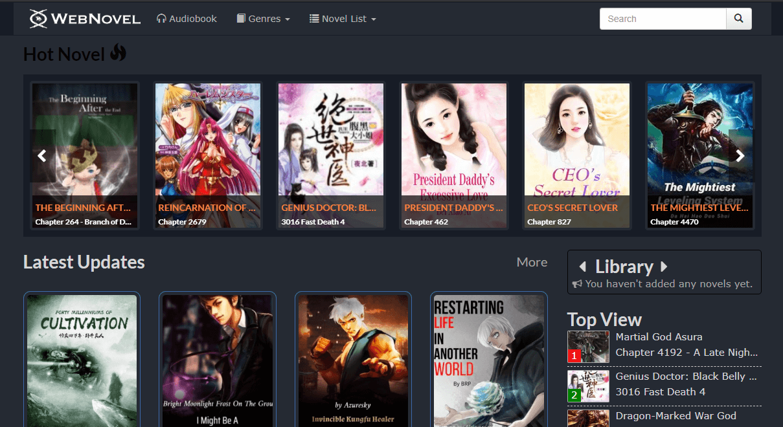Image resolution: width=783 pixels, height=427 pixels.
Task: Open 3016 Fast Death 4 in Top View
Action: coord(661,391)
